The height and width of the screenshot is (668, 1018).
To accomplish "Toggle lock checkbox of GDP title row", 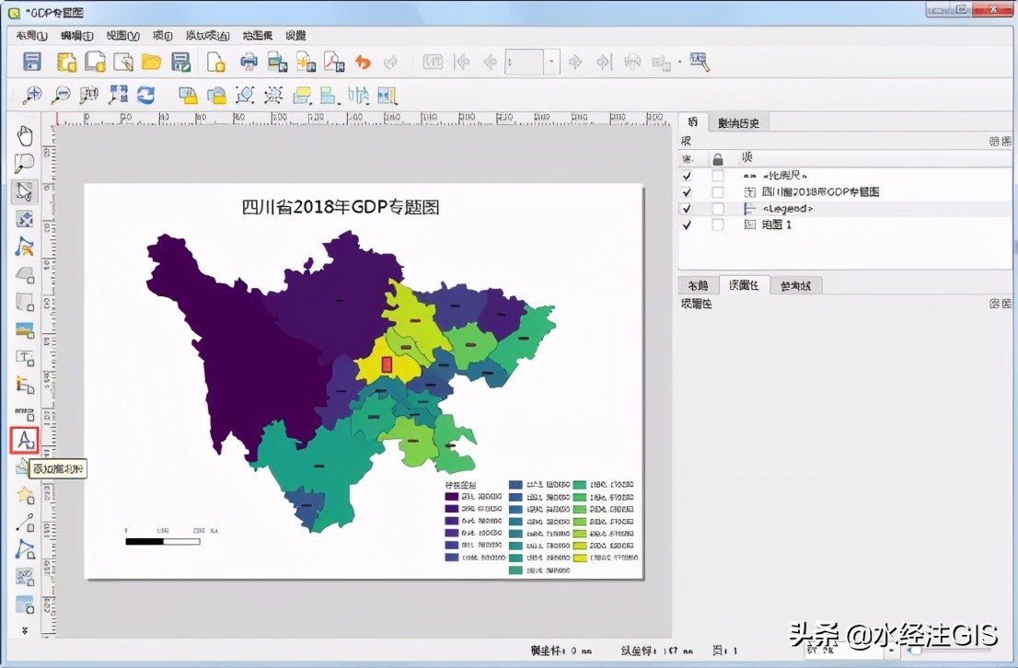I will point(717,192).
